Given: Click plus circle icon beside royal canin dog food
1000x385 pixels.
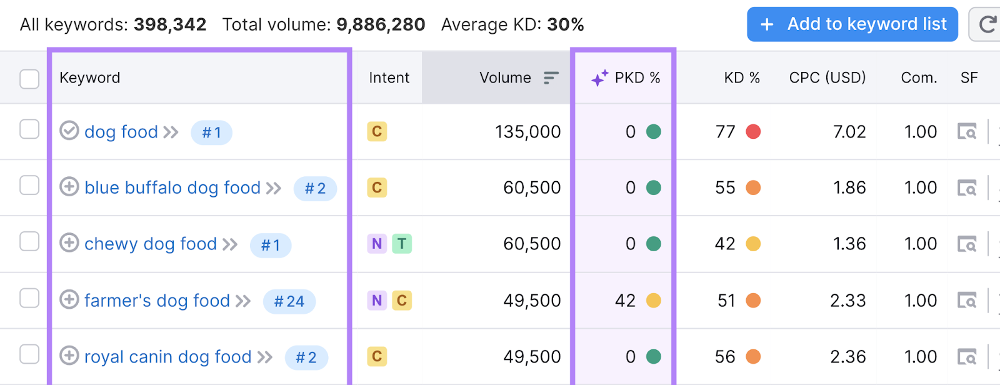Looking at the screenshot, I should coord(69,356).
